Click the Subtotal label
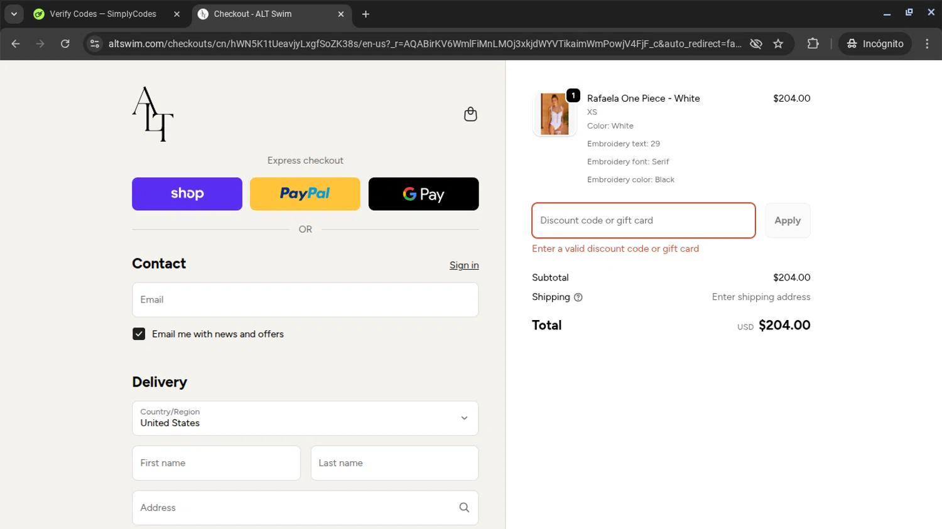This screenshot has height=529, width=942. tap(550, 277)
